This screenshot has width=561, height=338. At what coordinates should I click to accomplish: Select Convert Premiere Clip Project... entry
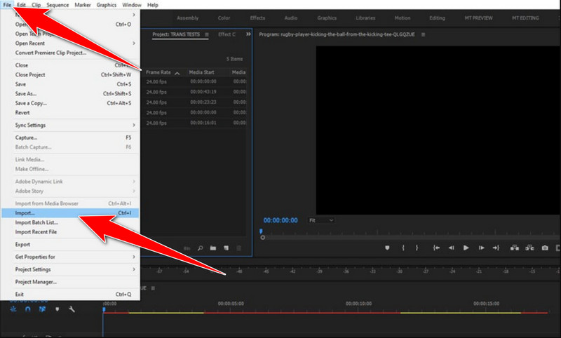coord(70,53)
